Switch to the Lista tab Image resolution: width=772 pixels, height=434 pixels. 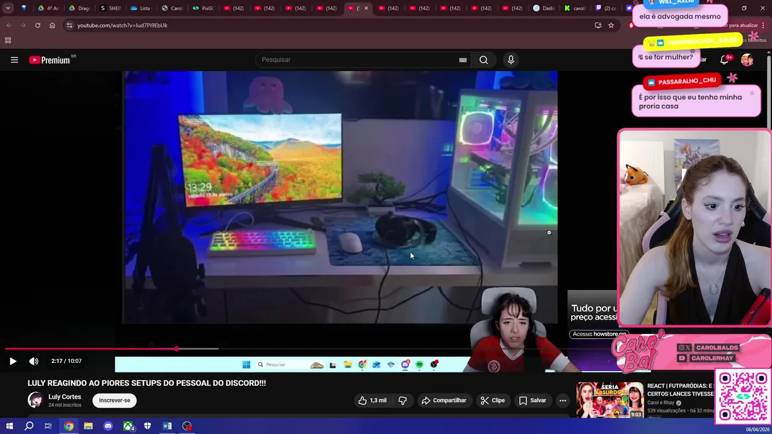tap(140, 8)
